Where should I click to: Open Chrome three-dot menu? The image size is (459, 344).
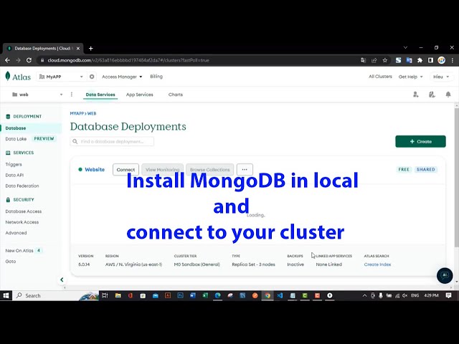[x=453, y=60]
